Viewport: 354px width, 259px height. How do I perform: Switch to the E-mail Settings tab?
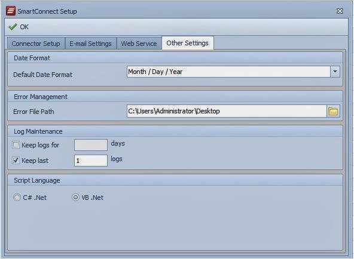(90, 44)
